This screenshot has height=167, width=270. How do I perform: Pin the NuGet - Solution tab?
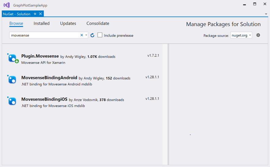point(35,14)
